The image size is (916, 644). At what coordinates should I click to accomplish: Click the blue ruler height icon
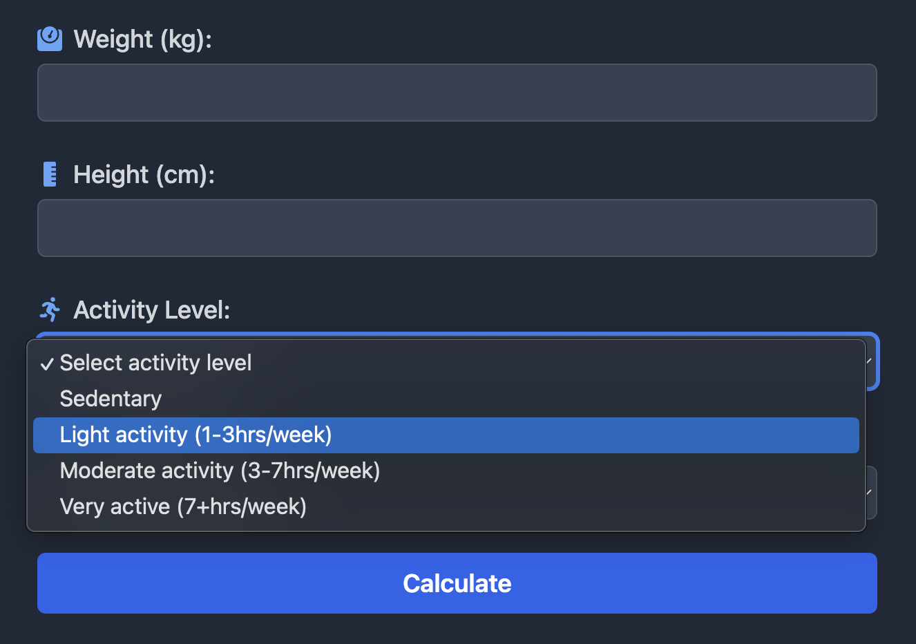50,174
